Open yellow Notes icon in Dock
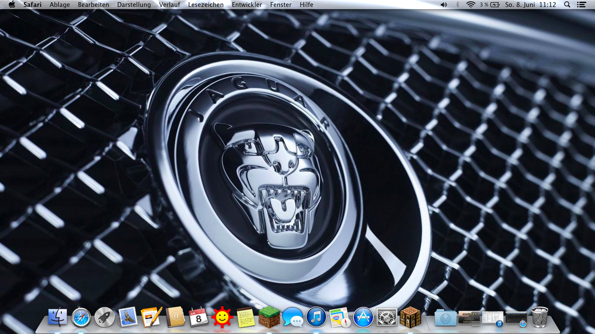 point(246,317)
